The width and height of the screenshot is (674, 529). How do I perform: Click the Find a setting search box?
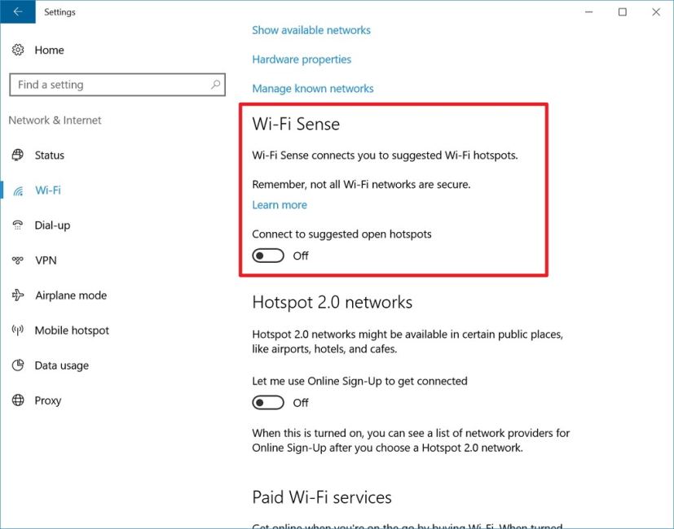(110, 85)
